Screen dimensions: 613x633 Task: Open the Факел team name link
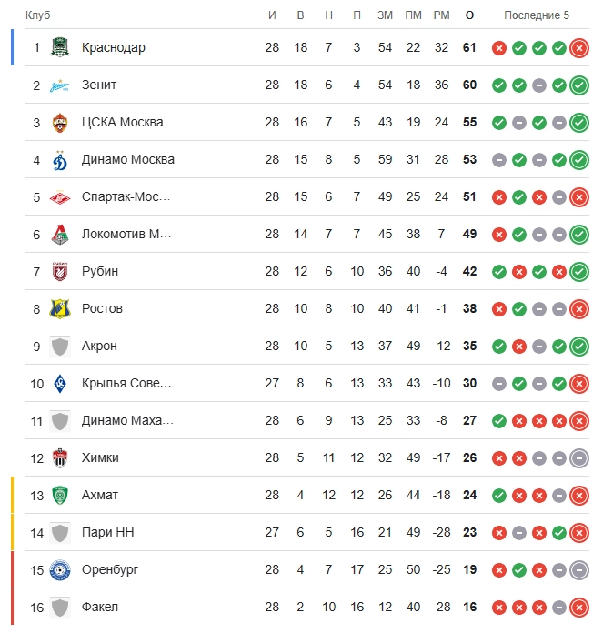coord(100,608)
